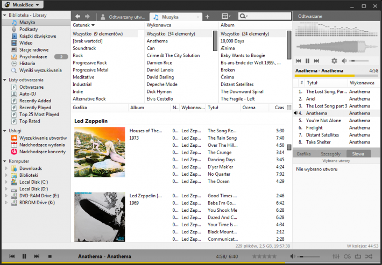
Task: Open Nadchodzące wydania service
Action: pos(42,145)
